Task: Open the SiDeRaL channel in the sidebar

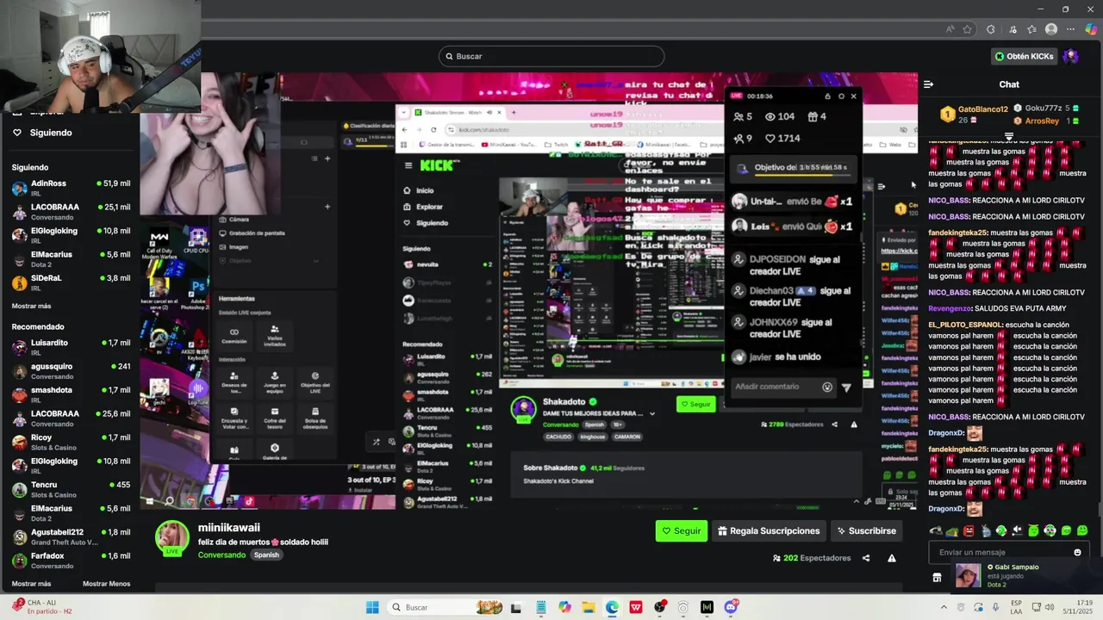Action: click(71, 282)
